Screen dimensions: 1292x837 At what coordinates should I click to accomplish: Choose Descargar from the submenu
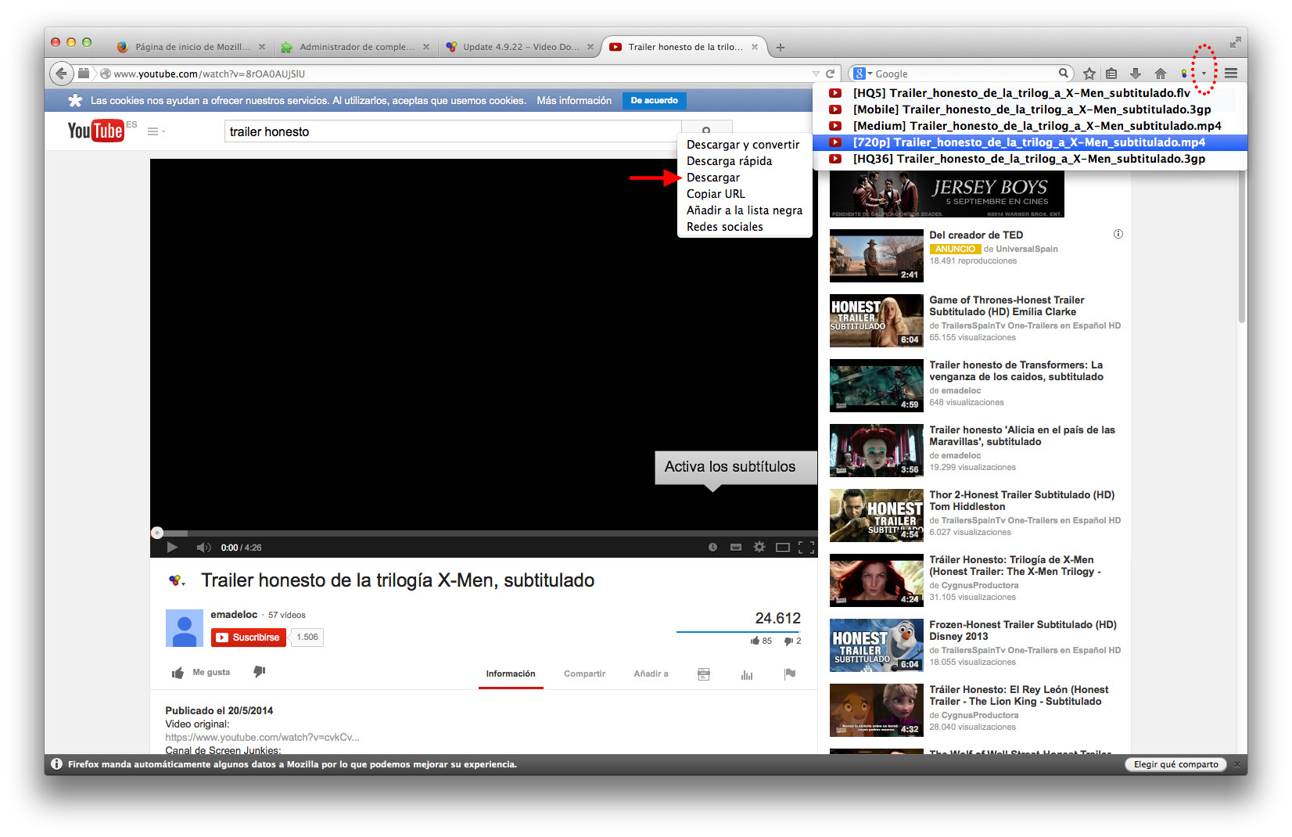pyautogui.click(x=744, y=178)
